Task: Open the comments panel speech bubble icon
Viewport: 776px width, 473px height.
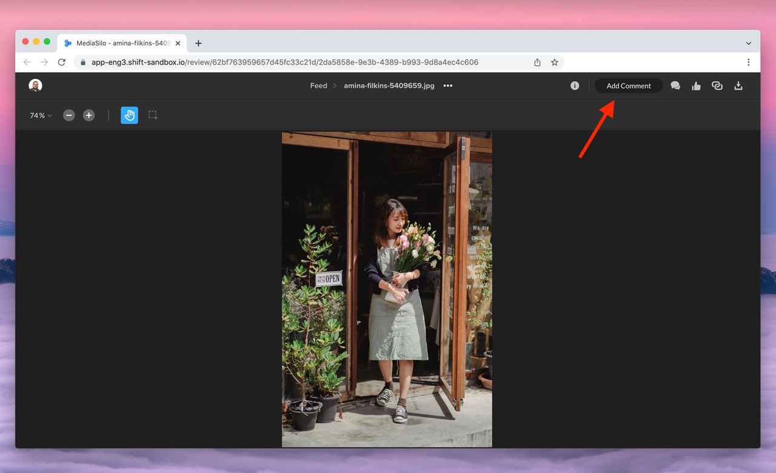Action: [675, 86]
